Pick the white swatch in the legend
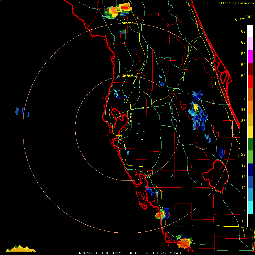The image size is (255, 255). 250,31
